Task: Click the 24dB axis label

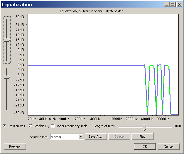Action: coord(20,25)
